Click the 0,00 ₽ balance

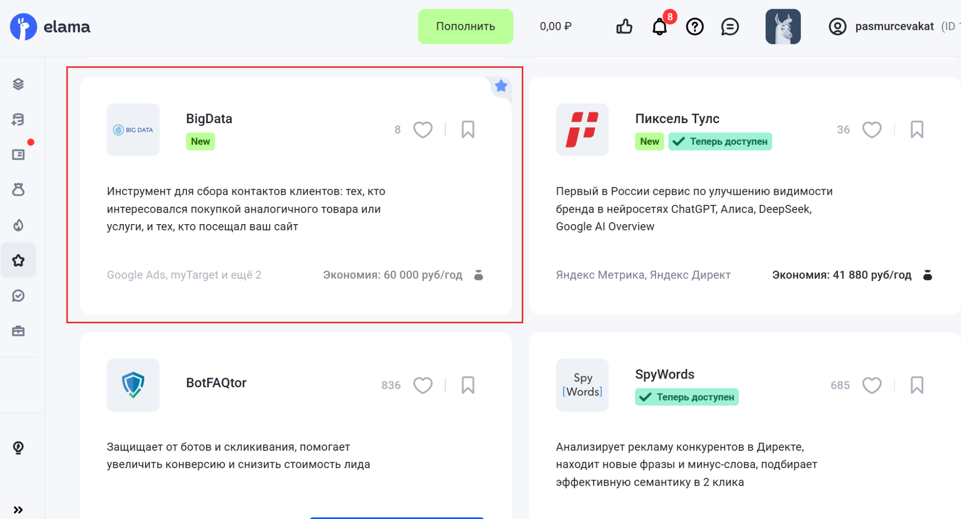click(x=555, y=26)
